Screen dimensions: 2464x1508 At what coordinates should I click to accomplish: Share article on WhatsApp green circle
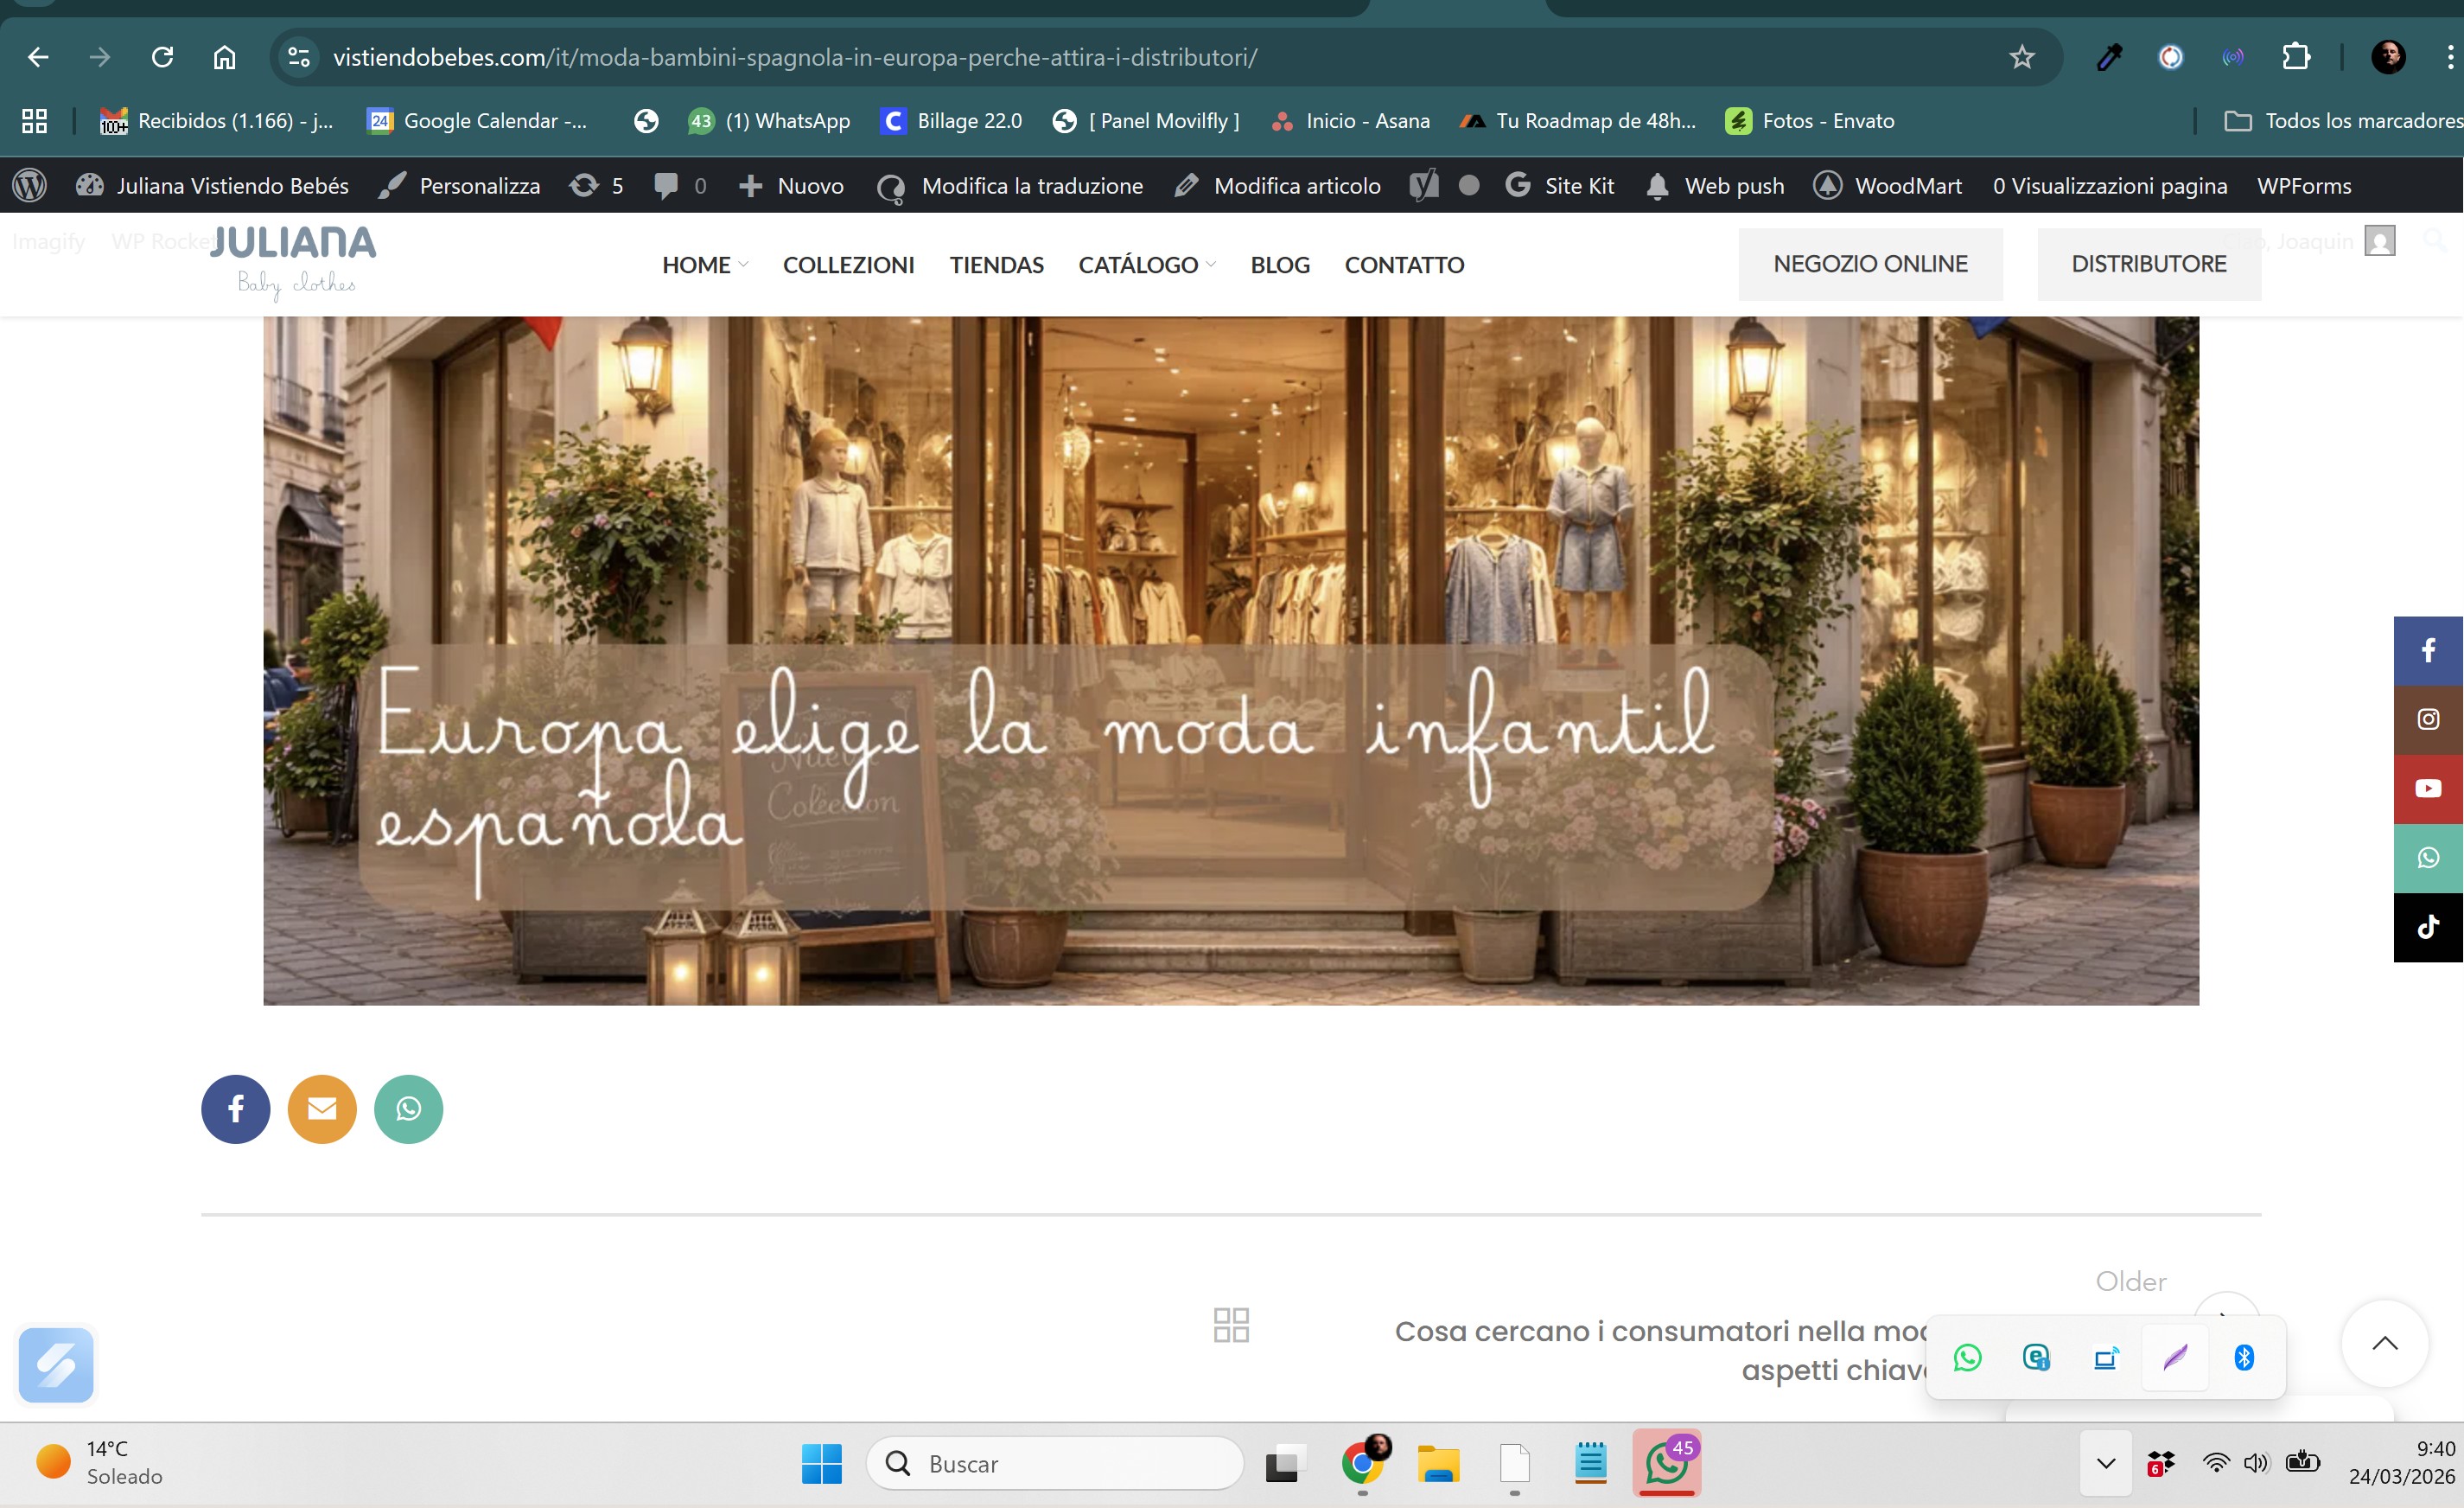coord(408,1109)
